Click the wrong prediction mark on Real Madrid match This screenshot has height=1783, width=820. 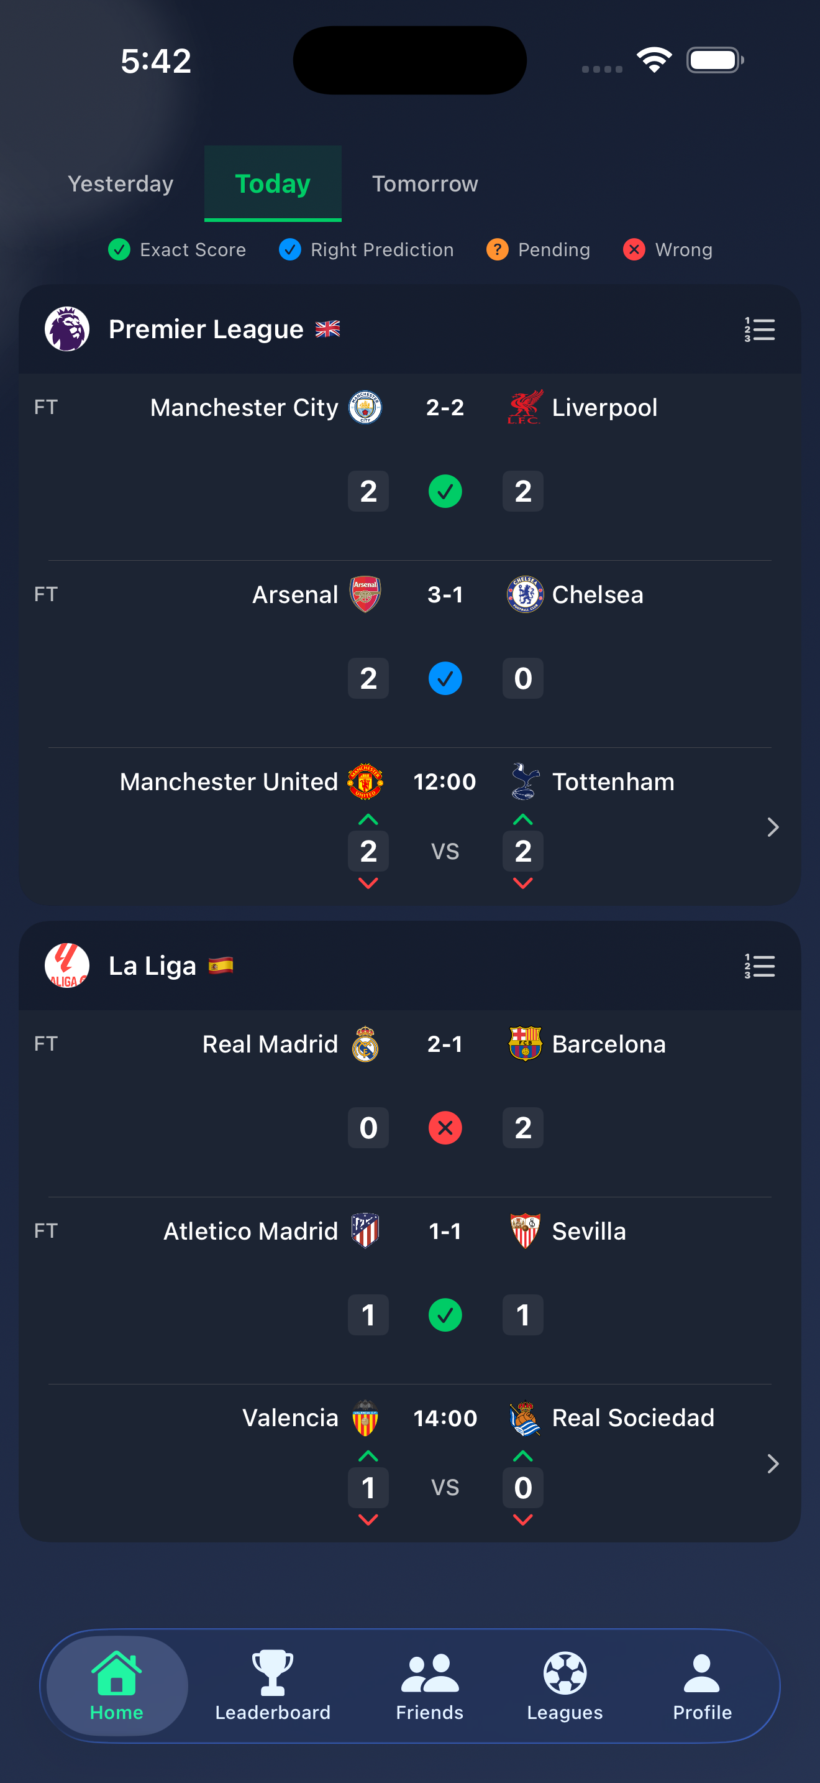coord(445,1128)
